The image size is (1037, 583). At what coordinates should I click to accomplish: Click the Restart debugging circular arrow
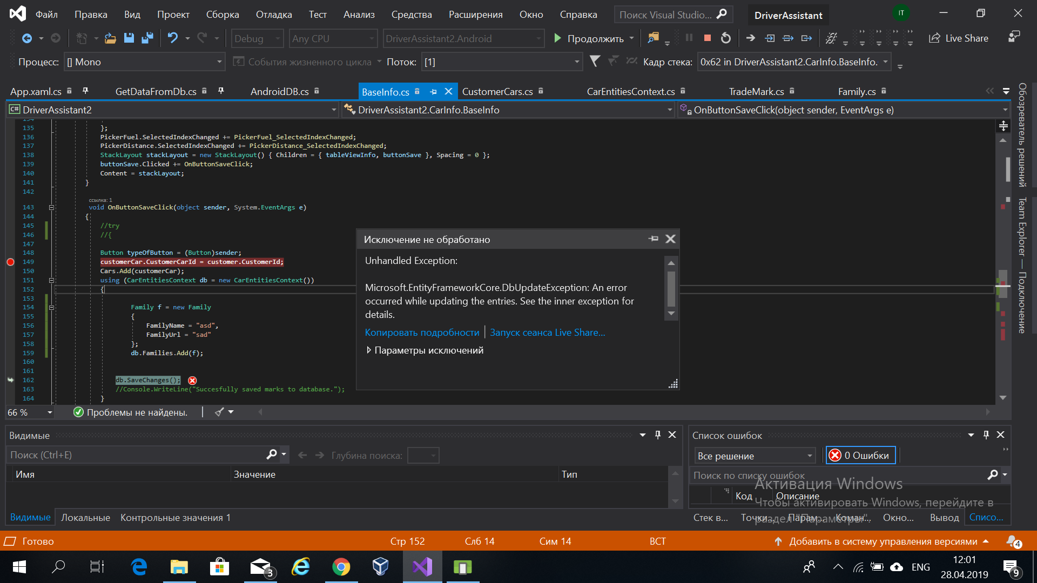[x=726, y=38]
